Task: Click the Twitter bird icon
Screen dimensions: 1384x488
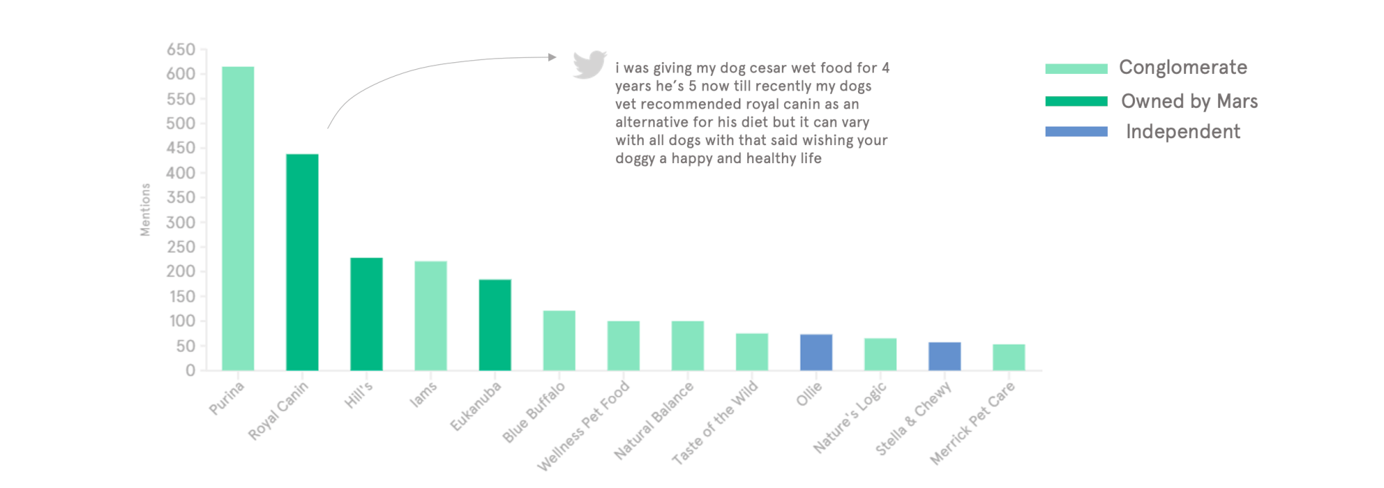Action: [590, 65]
